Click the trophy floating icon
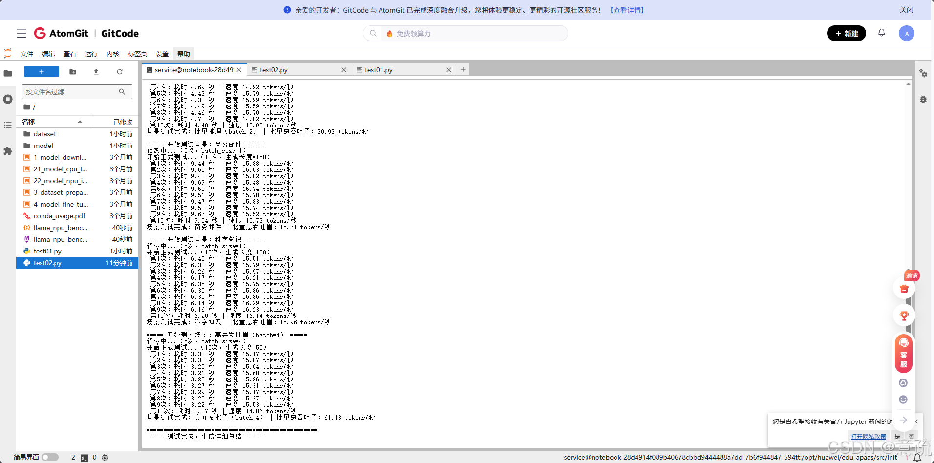This screenshot has width=934, height=463. click(x=904, y=316)
